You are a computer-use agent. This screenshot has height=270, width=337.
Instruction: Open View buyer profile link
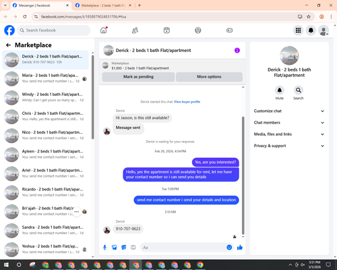pyautogui.click(x=187, y=102)
